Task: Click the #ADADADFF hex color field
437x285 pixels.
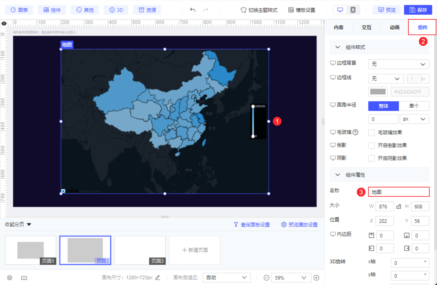Action: [410, 91]
